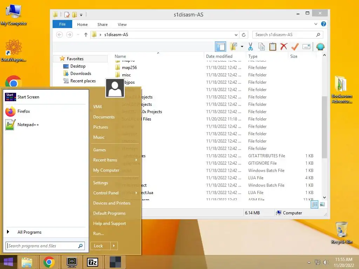Click the Forward navigation arrow
The image size is (359, 269).
tap(70, 35)
